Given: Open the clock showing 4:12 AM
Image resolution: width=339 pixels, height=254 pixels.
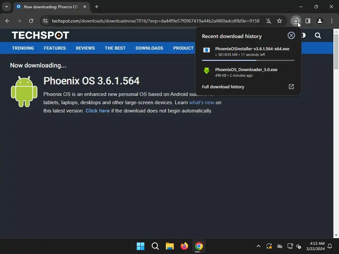Looking at the screenshot, I should (315, 246).
